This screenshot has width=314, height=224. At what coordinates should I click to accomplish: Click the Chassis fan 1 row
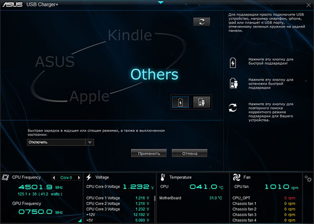point(264,204)
